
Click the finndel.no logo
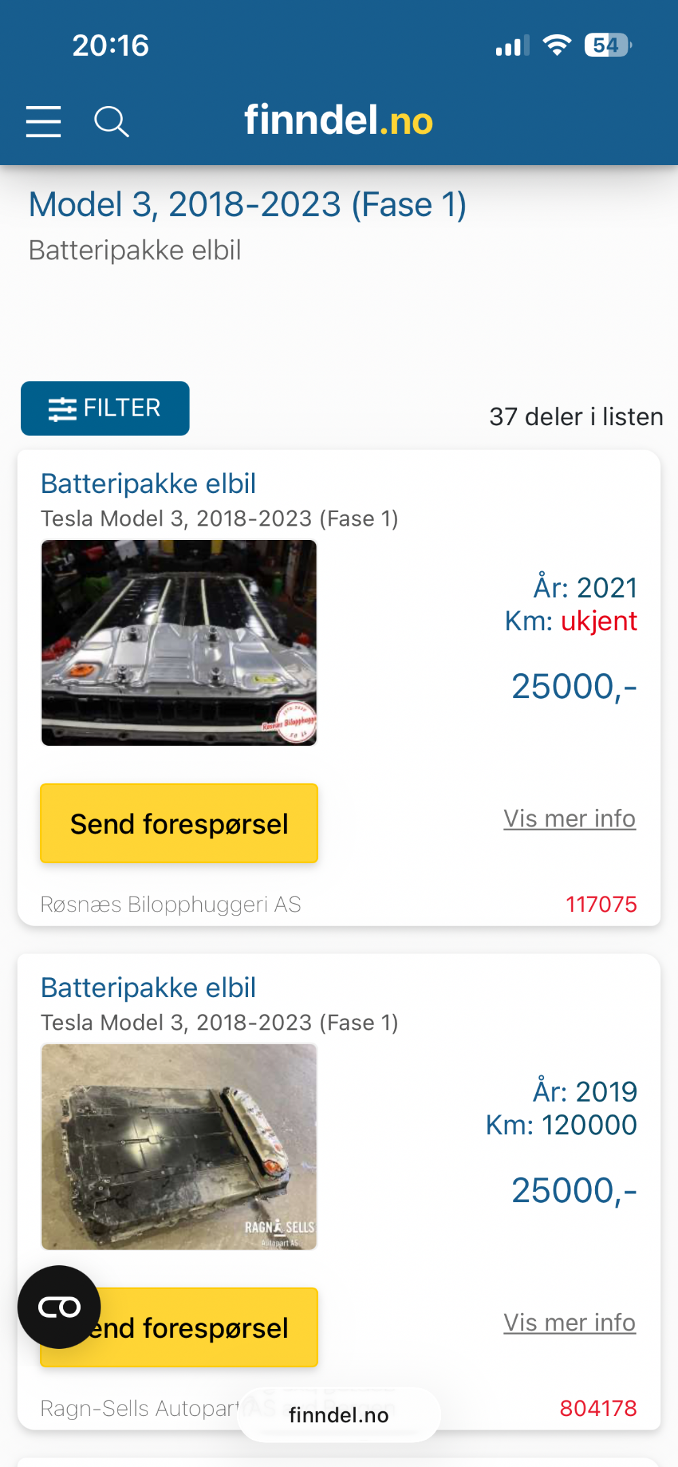[x=338, y=120]
